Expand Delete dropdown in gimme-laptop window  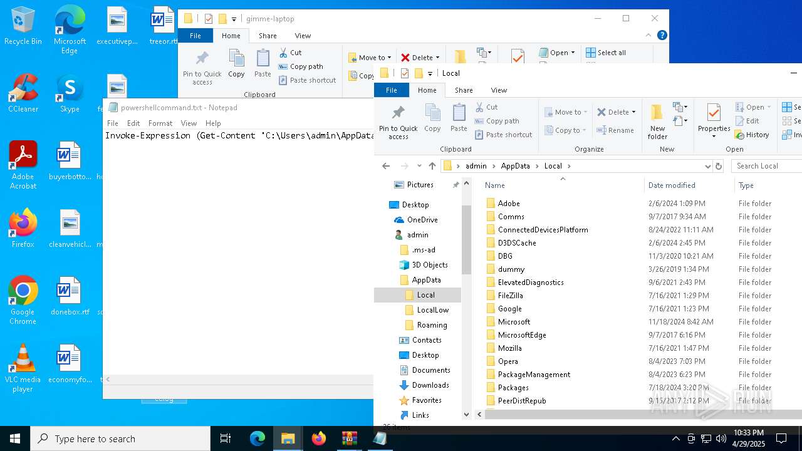coord(437,58)
